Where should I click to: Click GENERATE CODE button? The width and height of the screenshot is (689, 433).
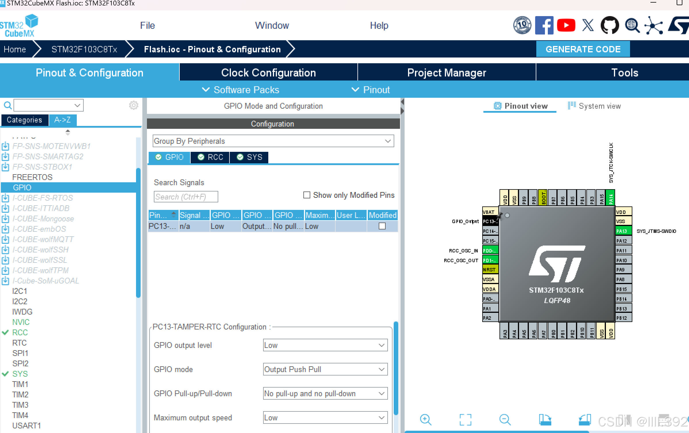583,49
